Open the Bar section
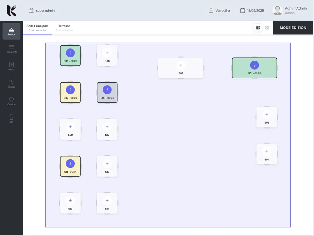The image size is (314, 236). (x=11, y=119)
